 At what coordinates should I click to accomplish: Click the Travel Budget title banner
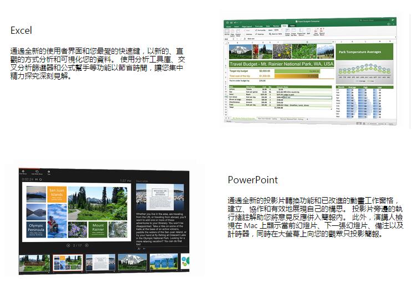pos(281,64)
